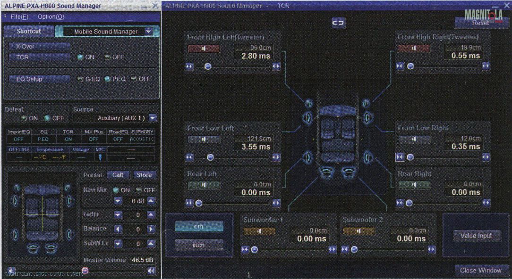This screenshot has height=279, width=512.
Task: Turn TCR on
Action: tap(80, 57)
